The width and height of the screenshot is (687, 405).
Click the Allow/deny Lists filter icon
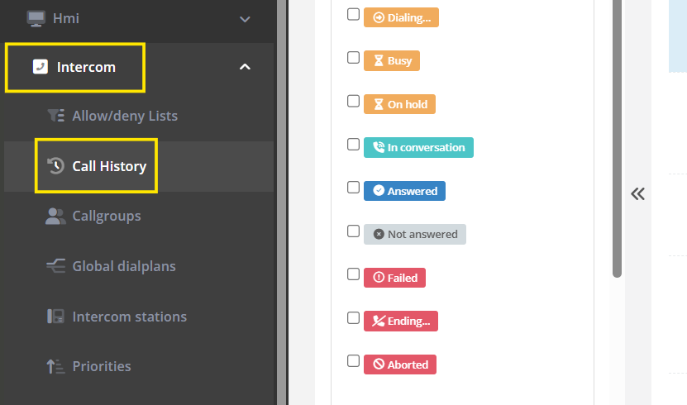(x=55, y=116)
